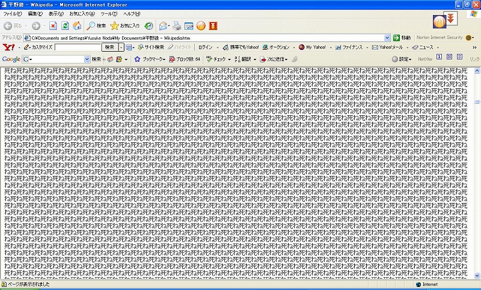The image size is (481, 290).
Task: Open the ファイル(F) menu
Action: (12, 14)
